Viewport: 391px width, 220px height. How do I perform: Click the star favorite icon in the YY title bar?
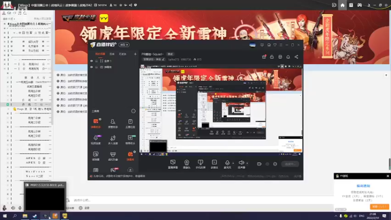pos(121,5)
